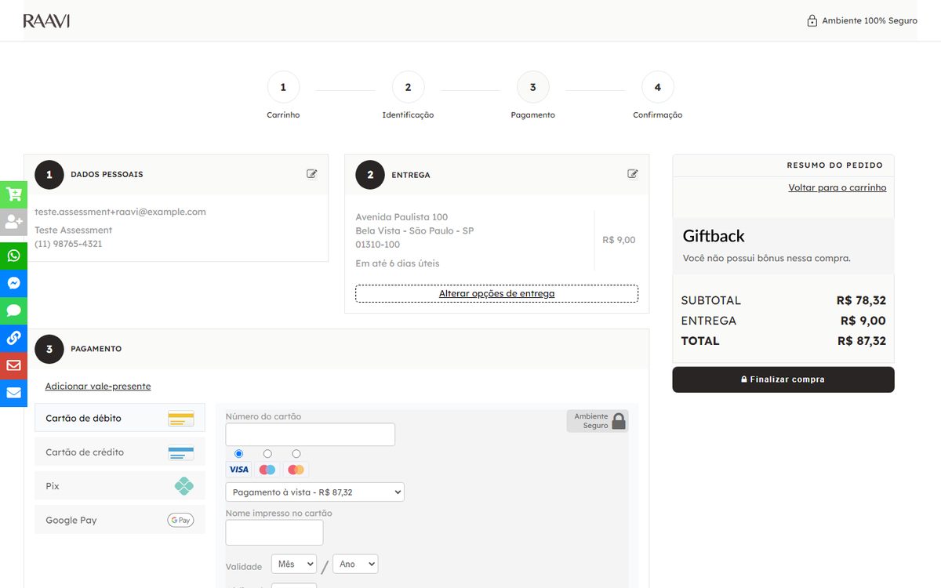Select the Mastercard radio button
The height and width of the screenshot is (588, 941).
pyautogui.click(x=296, y=454)
